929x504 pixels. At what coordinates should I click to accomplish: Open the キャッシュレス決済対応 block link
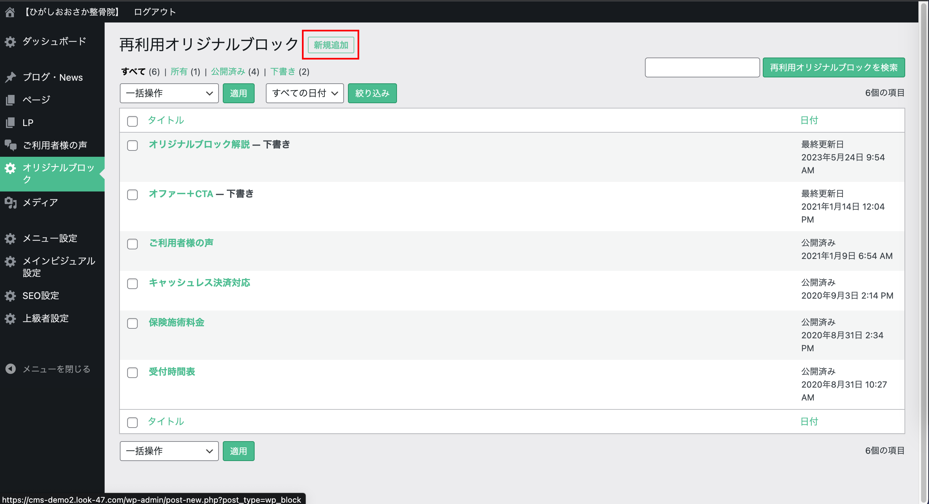pos(199,282)
